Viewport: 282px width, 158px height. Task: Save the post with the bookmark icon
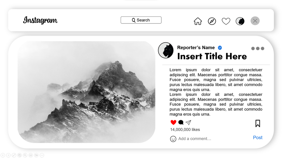[x=258, y=123]
